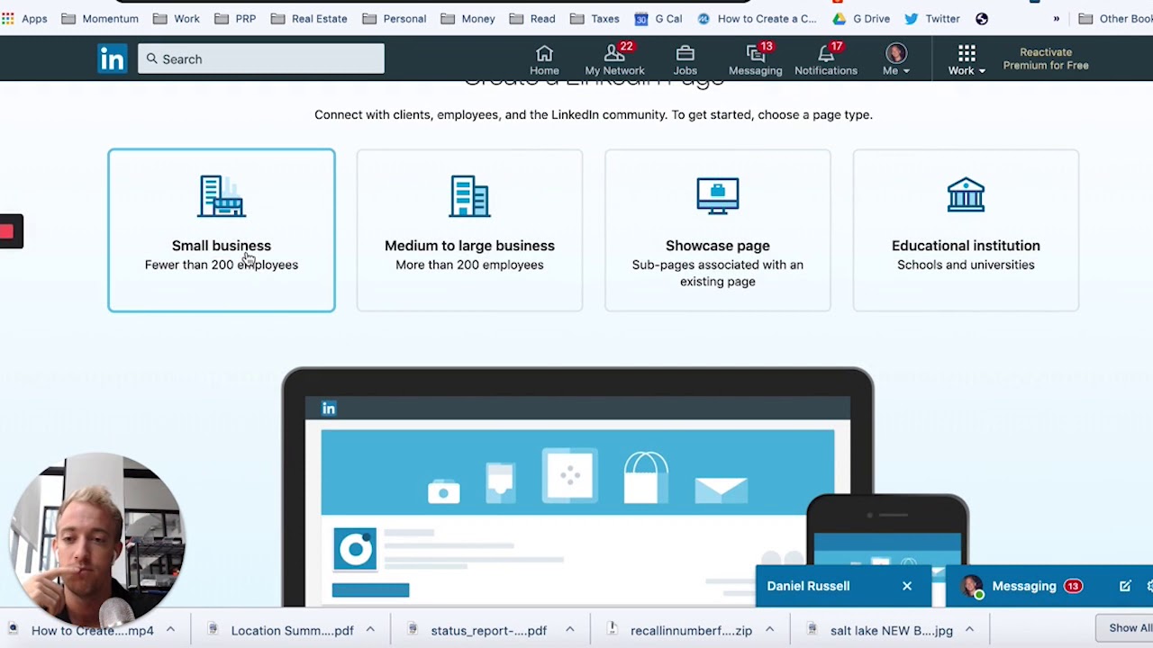Show more bookmarks with double chevron
This screenshot has width=1153, height=648.
pyautogui.click(x=1057, y=18)
